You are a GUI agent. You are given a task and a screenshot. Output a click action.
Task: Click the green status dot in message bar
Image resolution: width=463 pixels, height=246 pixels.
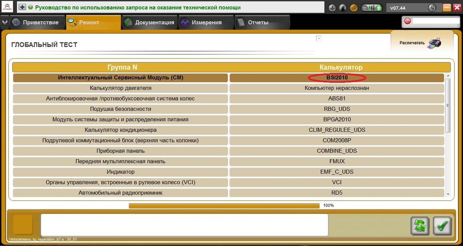pyautogui.click(x=30, y=7)
